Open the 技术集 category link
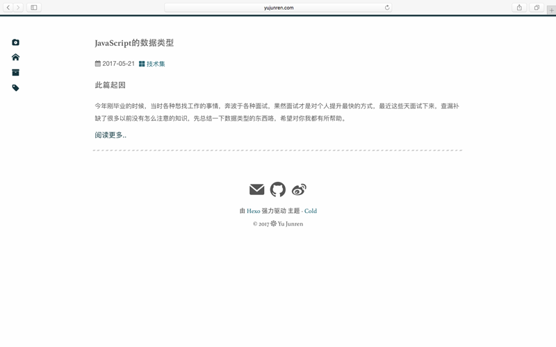 click(155, 64)
